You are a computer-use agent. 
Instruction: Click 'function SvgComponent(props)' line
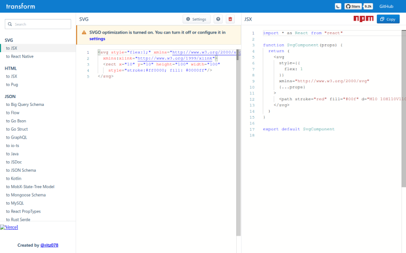click(302, 45)
